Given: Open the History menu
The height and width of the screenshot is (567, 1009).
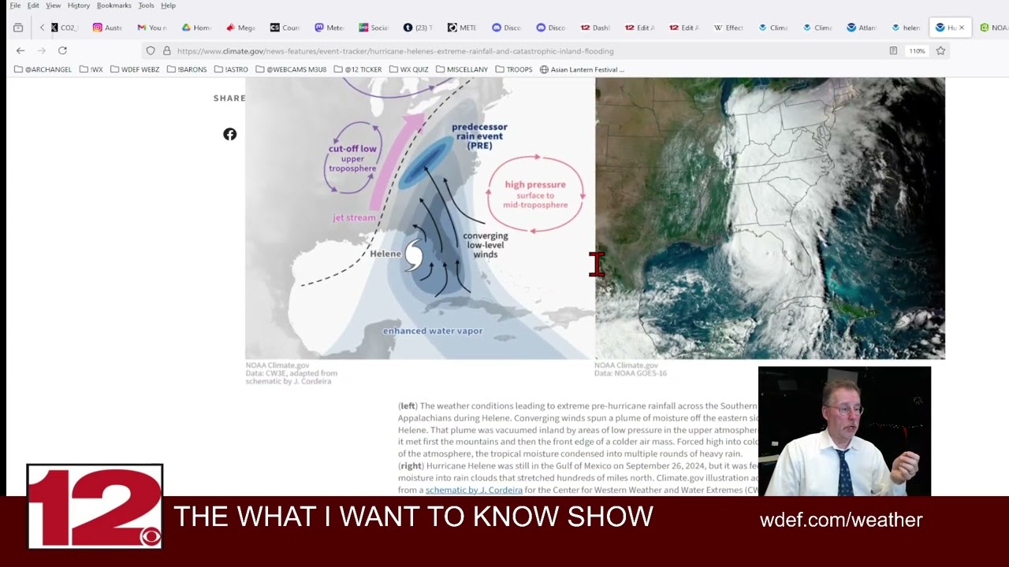Looking at the screenshot, I should pyautogui.click(x=79, y=6).
